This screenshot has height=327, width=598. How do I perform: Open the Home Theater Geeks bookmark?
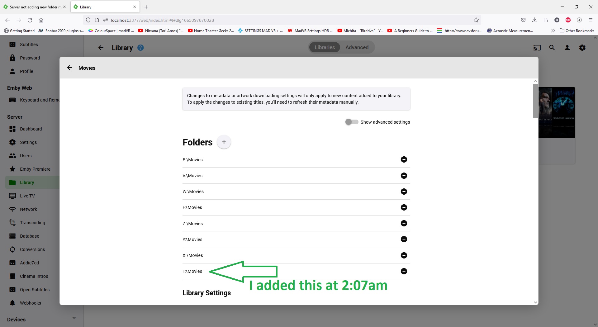211,31
